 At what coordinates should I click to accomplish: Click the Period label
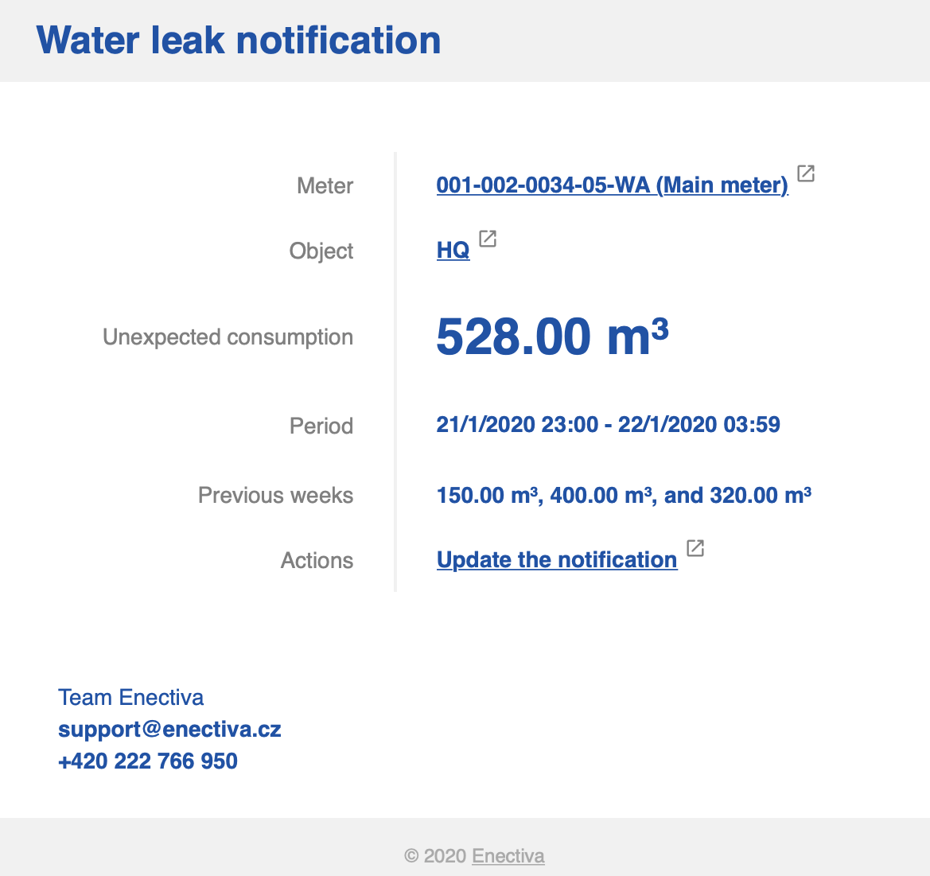(321, 426)
